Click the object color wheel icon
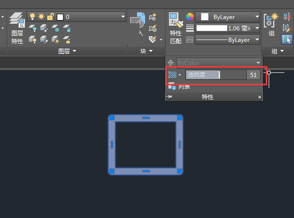 (190, 17)
